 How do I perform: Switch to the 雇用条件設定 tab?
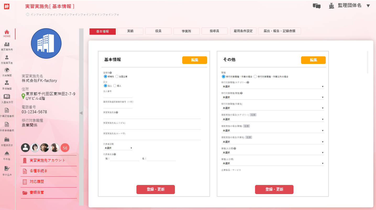pyautogui.click(x=243, y=31)
